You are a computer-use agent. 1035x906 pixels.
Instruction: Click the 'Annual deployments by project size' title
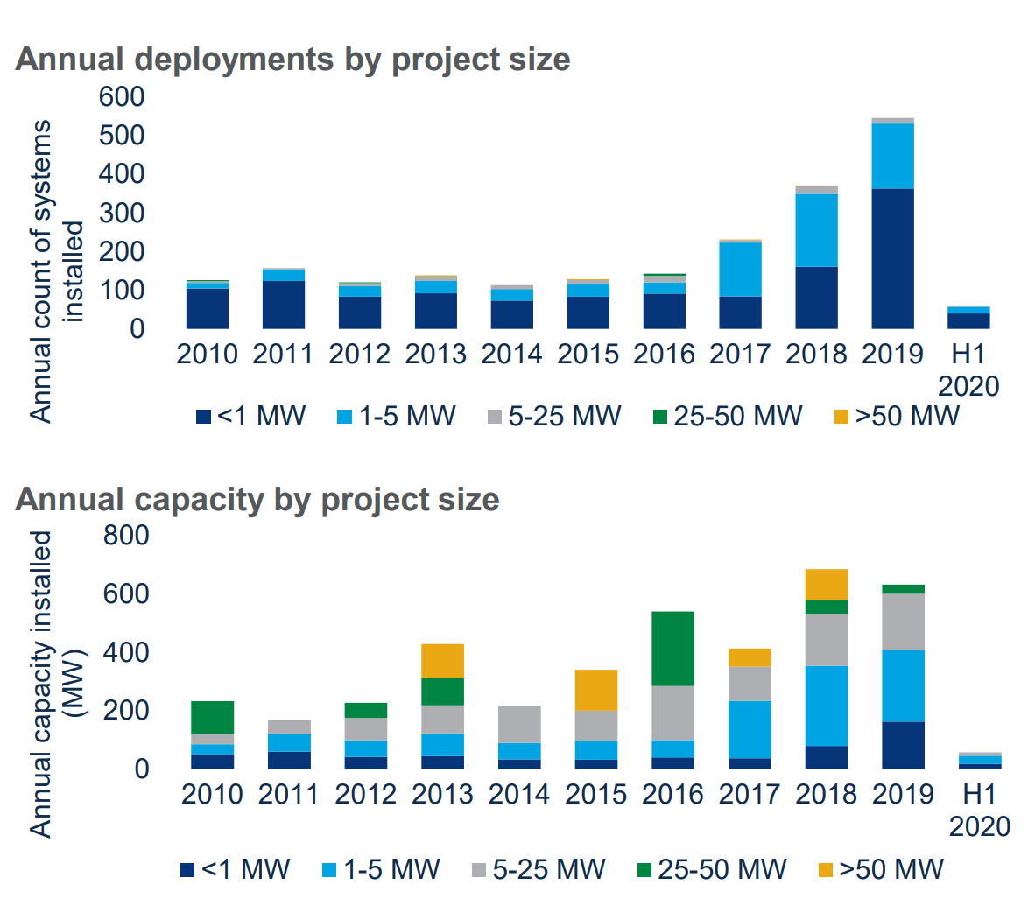(x=292, y=60)
